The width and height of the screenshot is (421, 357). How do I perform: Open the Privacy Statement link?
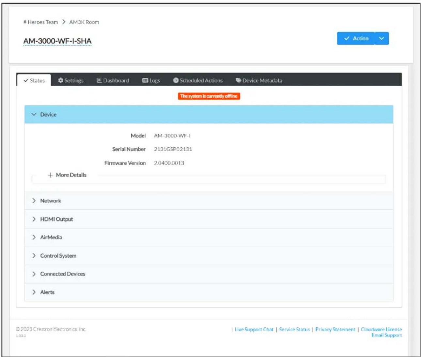pyautogui.click(x=335, y=329)
